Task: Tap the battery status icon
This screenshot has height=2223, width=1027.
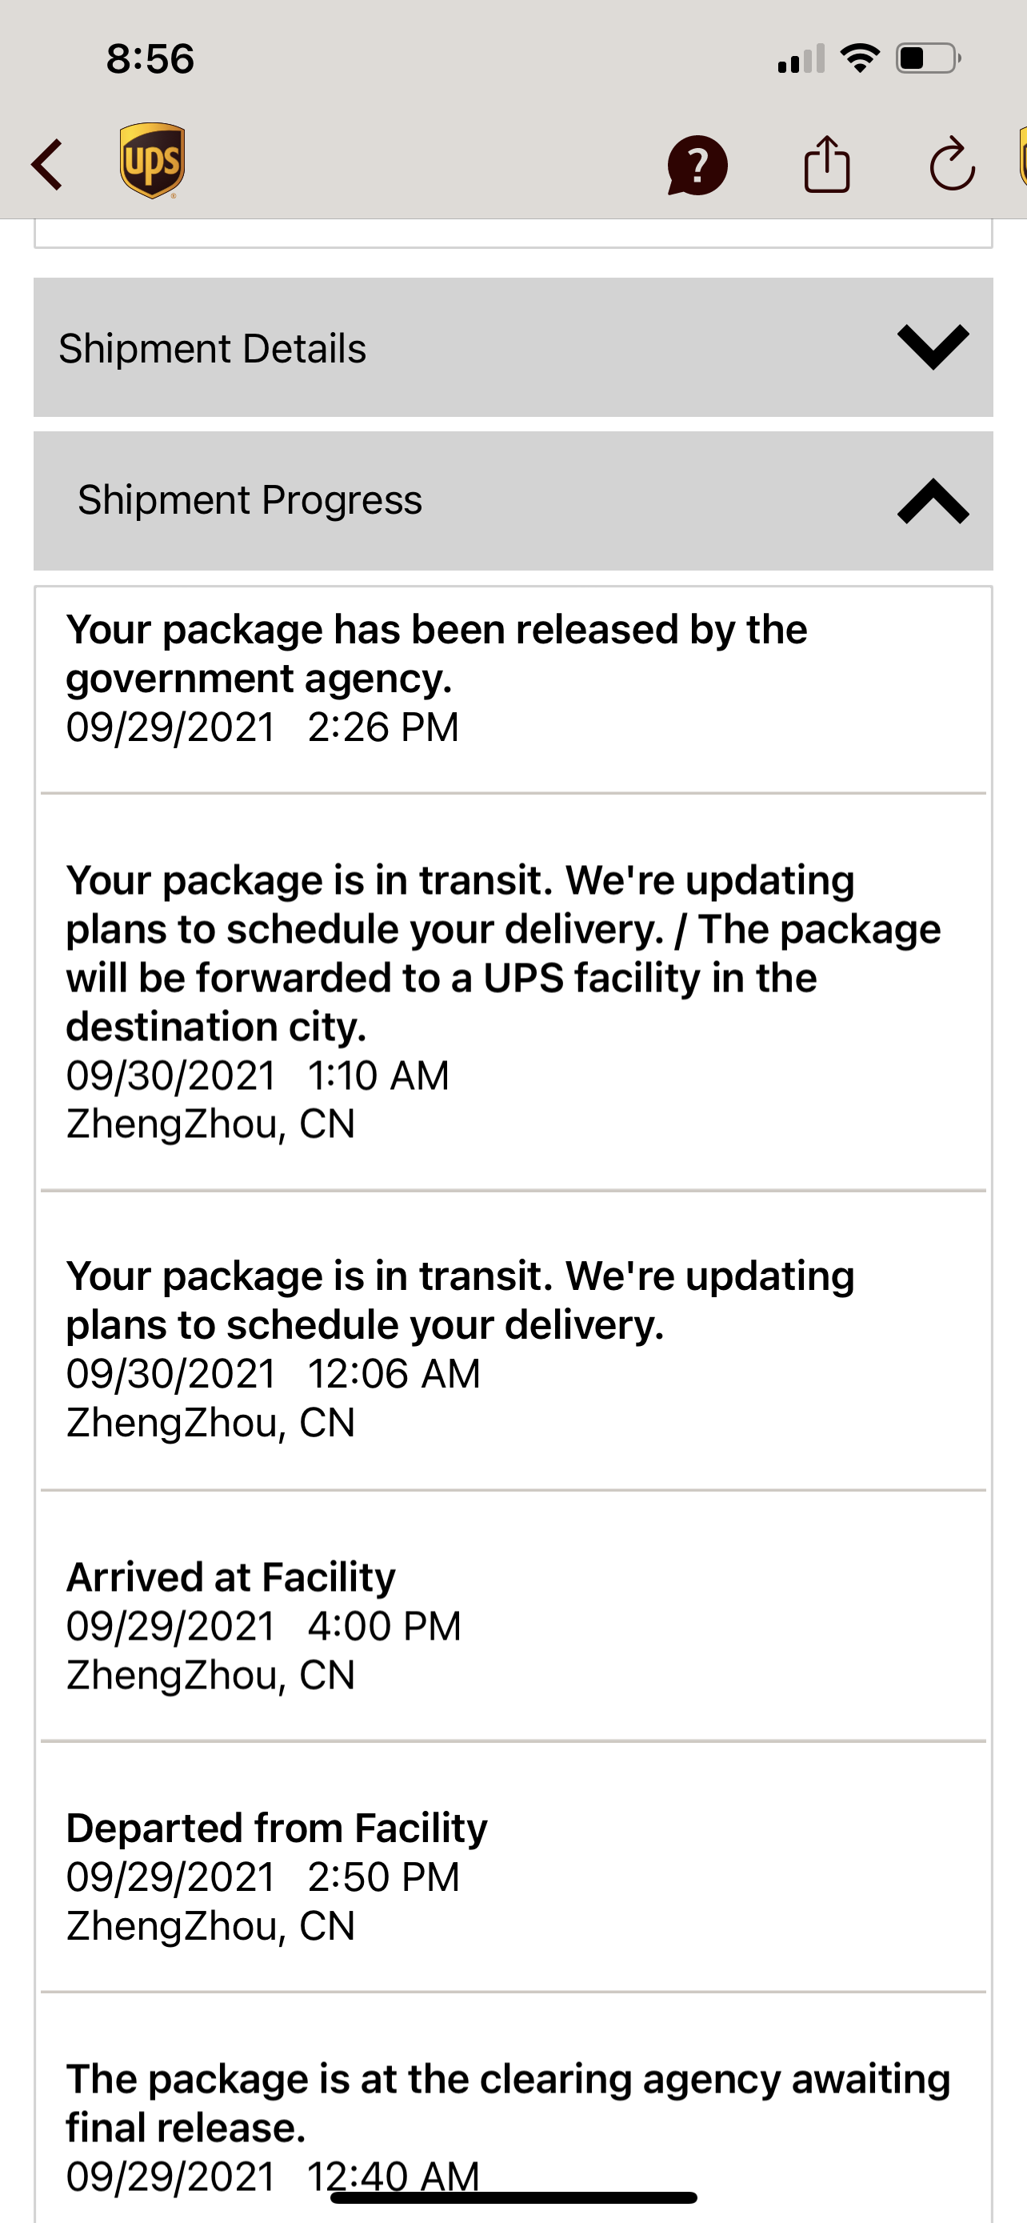Action: tap(927, 58)
